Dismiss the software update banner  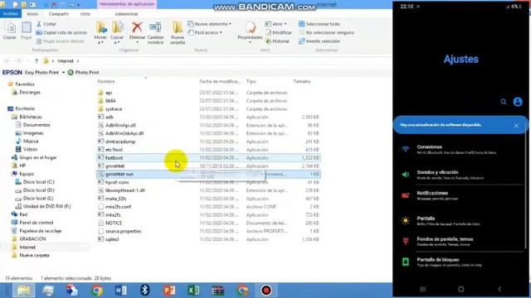[x=516, y=125]
